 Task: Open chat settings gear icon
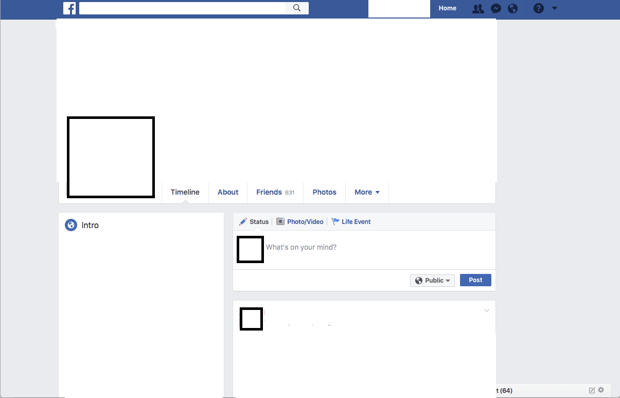click(601, 390)
